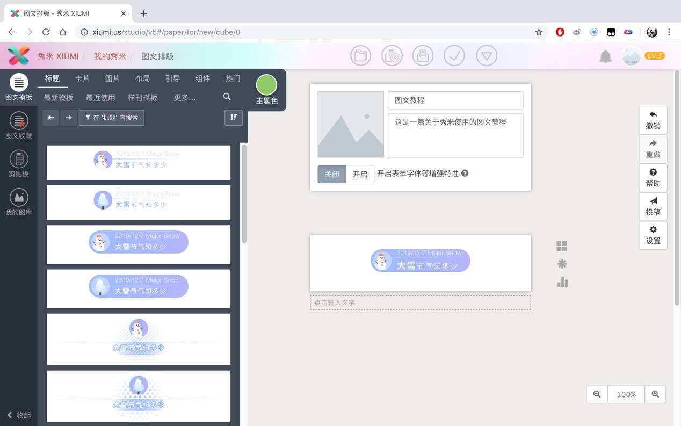Click the save disk icon in toolbar
Screen dimensions: 681x426
tap(423, 56)
